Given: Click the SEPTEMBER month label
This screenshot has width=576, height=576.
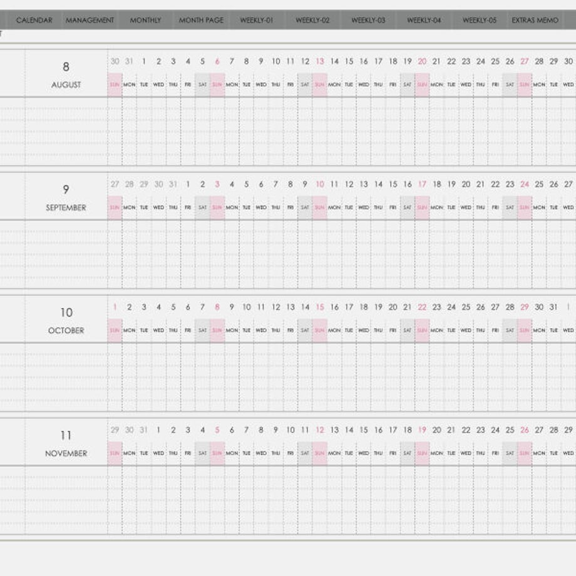Looking at the screenshot, I should tap(66, 208).
